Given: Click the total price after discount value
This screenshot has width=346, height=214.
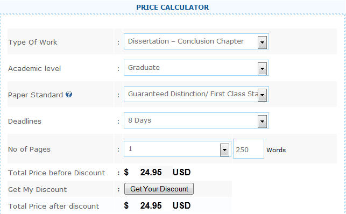Looking at the screenshot, I should click(x=151, y=205).
